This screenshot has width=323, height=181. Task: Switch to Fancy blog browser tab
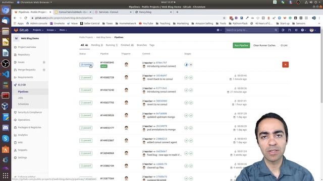[153, 12]
